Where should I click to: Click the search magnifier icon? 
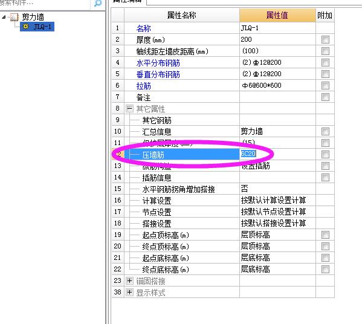click(98, 3)
